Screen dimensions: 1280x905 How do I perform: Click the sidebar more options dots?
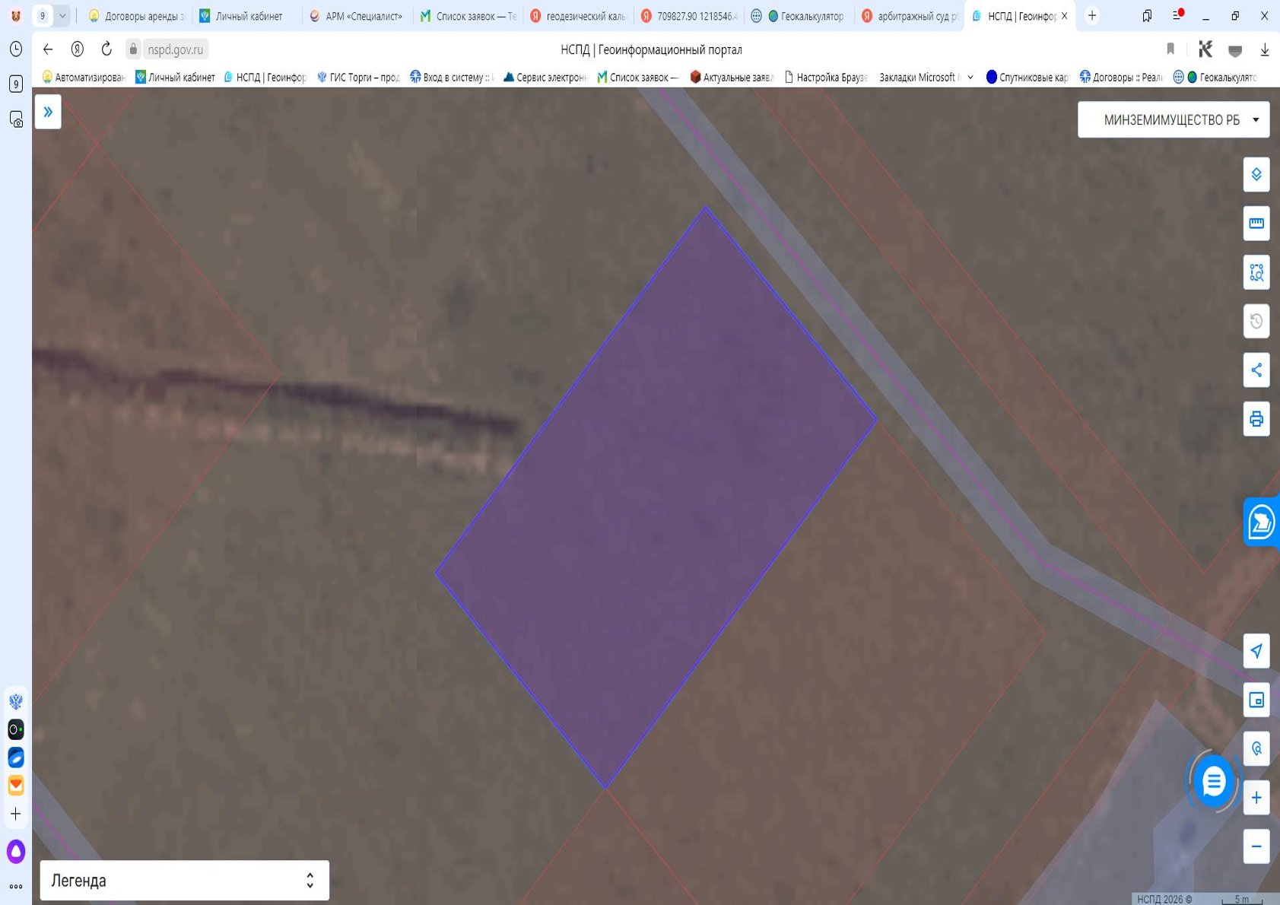[x=16, y=886]
